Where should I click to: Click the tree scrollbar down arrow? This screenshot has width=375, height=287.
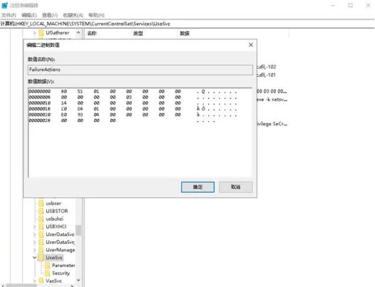point(78,280)
